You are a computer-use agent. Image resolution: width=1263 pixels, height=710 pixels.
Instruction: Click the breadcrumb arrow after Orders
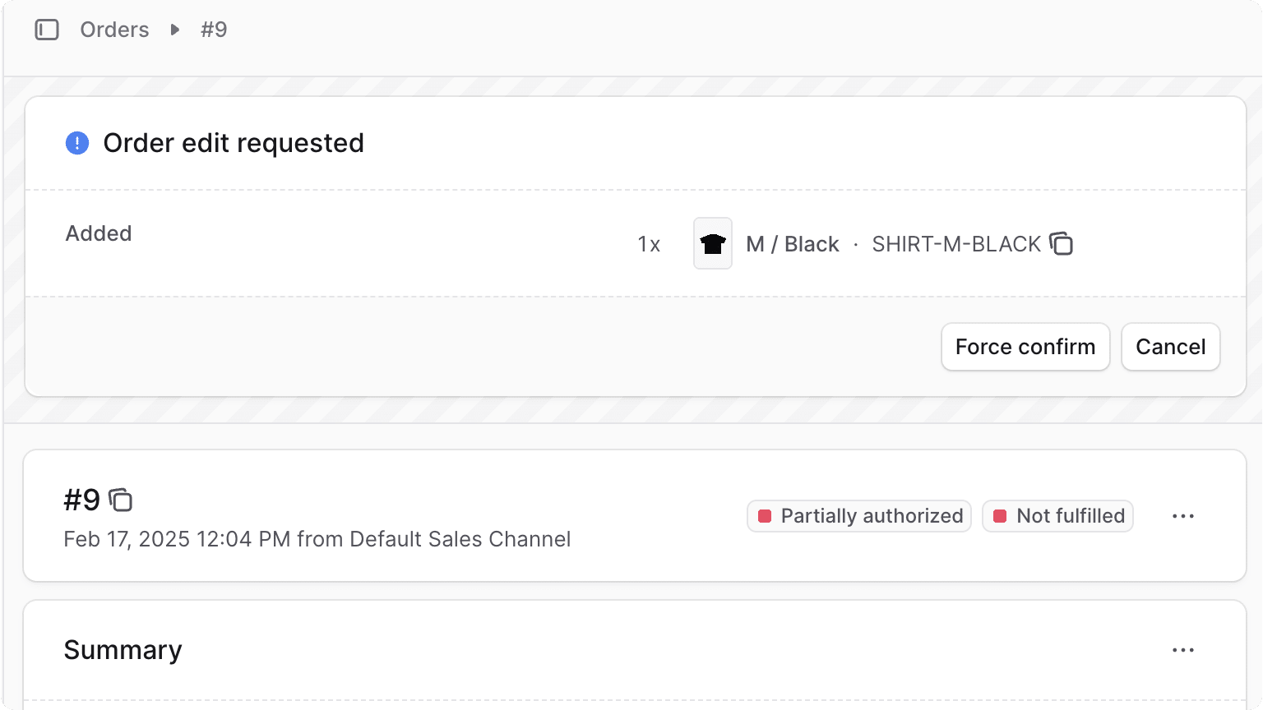click(x=174, y=30)
